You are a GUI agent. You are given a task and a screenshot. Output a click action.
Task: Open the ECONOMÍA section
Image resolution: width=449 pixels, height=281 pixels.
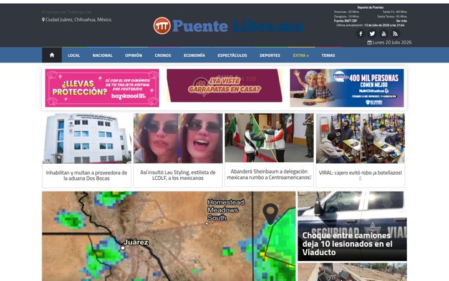(x=194, y=56)
